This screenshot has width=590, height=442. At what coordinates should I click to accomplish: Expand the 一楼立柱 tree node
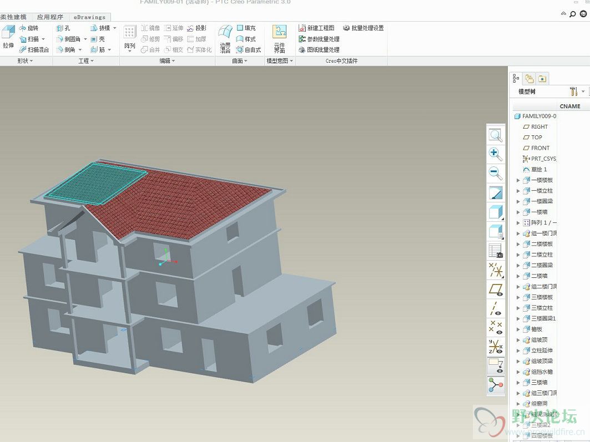(x=518, y=191)
